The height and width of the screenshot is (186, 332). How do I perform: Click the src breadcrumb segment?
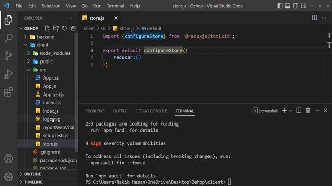click(104, 28)
